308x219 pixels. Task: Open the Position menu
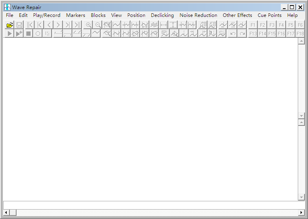click(x=136, y=15)
